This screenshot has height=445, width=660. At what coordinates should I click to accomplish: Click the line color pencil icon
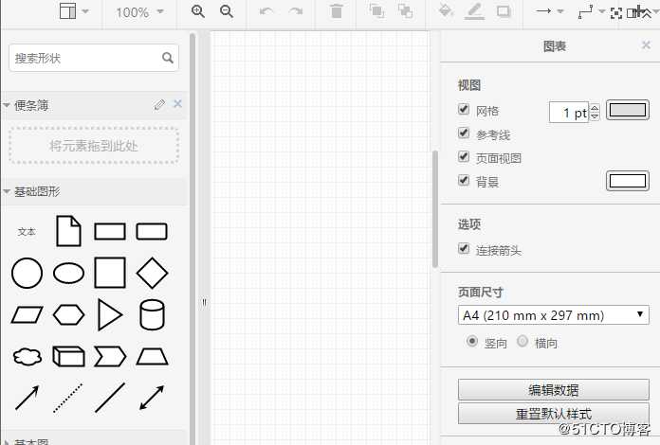(x=474, y=11)
